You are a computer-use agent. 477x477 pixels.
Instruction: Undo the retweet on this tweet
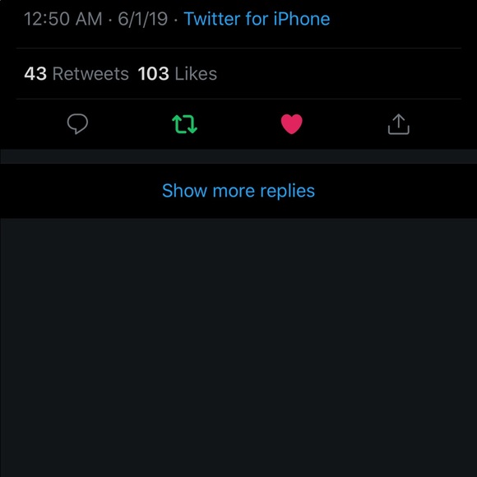[185, 124]
